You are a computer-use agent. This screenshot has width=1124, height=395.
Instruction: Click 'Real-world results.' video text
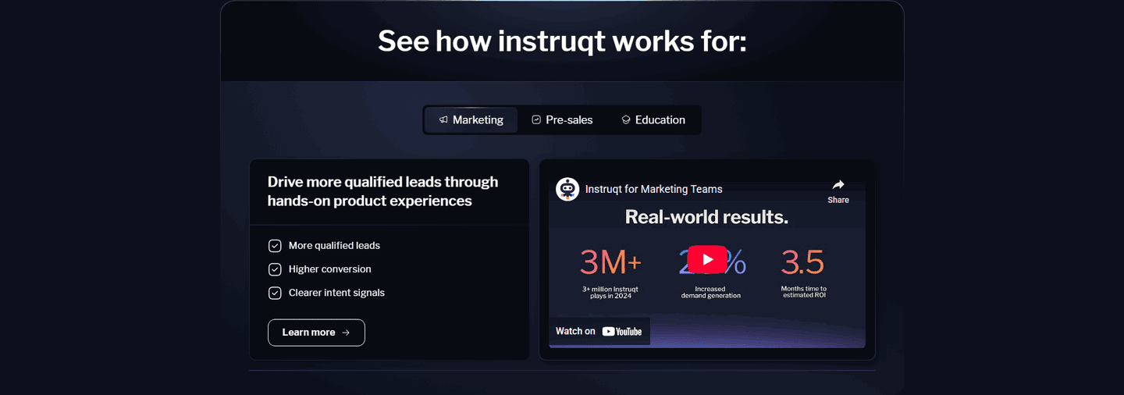[707, 217]
